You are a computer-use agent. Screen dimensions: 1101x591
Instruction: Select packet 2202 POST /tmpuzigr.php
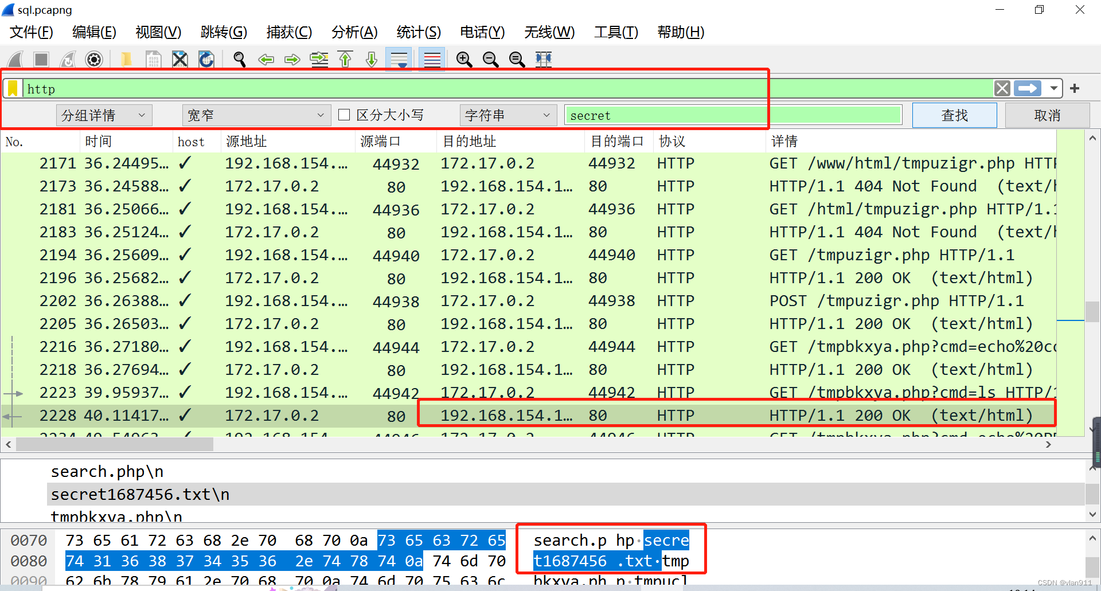click(x=528, y=300)
